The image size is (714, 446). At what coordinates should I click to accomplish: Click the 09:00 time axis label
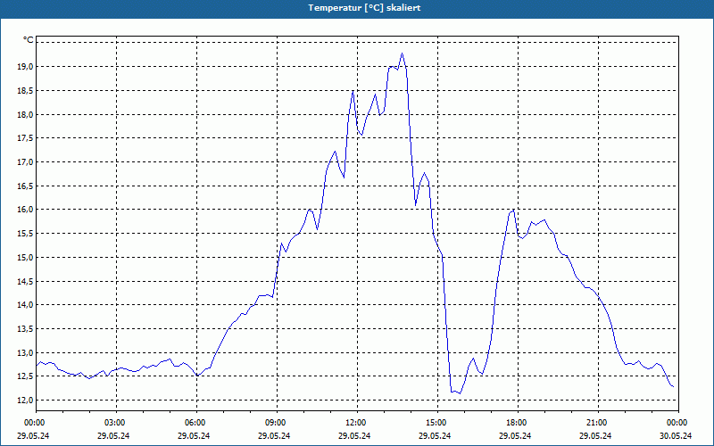pos(275,423)
